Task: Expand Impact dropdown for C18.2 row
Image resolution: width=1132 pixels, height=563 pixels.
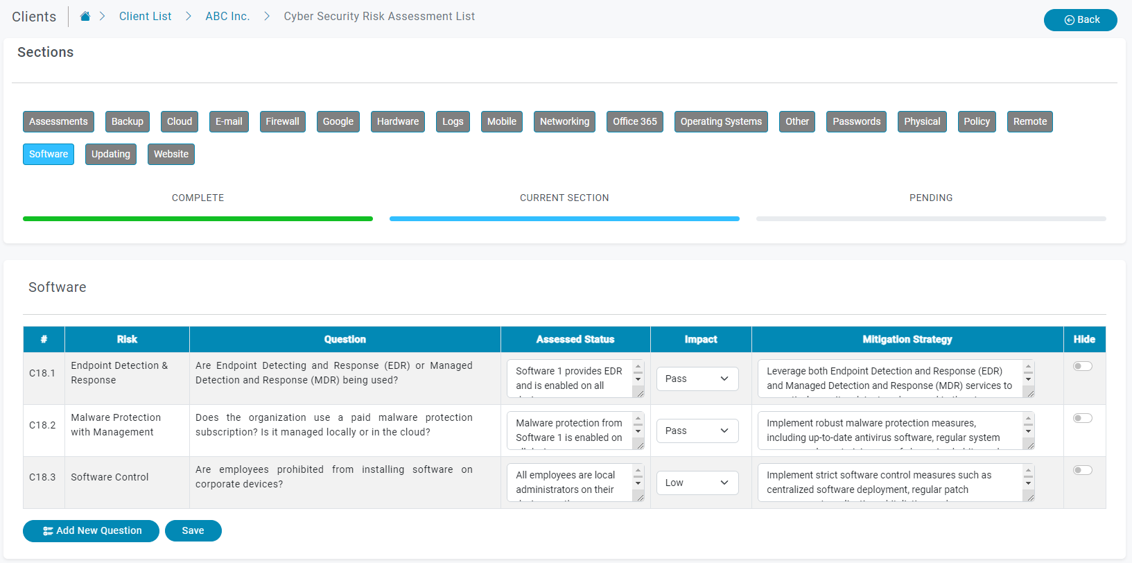Action: [x=697, y=431]
